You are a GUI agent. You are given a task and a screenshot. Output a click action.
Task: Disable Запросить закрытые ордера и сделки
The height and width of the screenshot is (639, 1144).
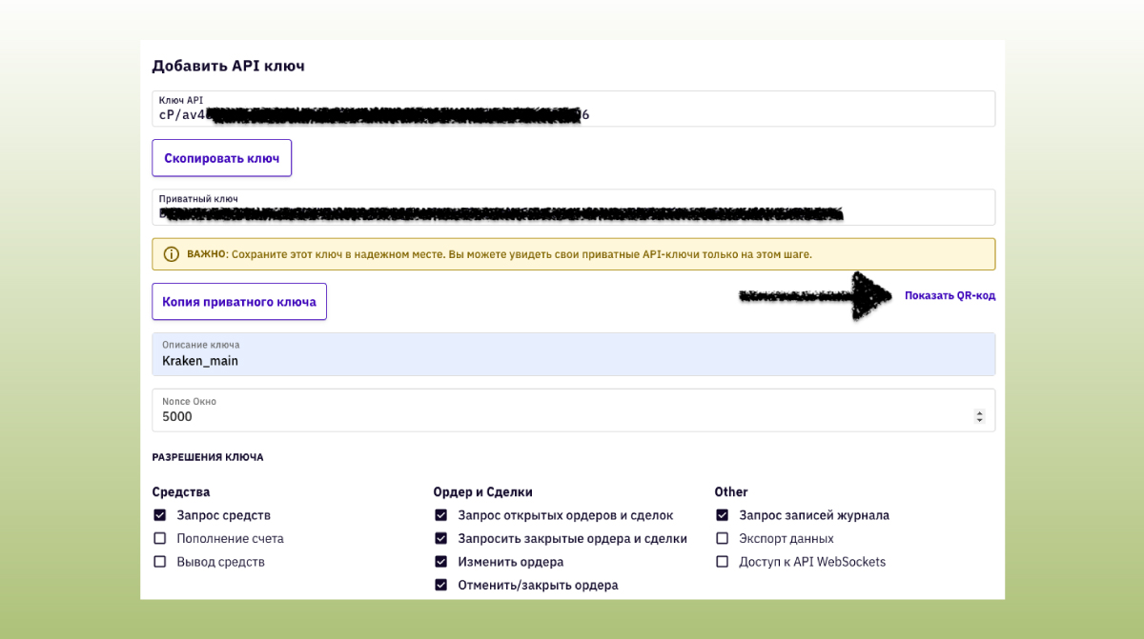441,538
